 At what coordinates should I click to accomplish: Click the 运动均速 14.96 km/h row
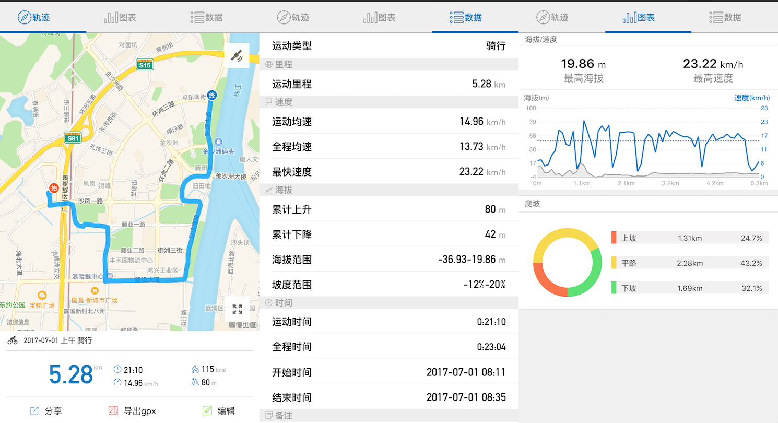[x=389, y=121]
